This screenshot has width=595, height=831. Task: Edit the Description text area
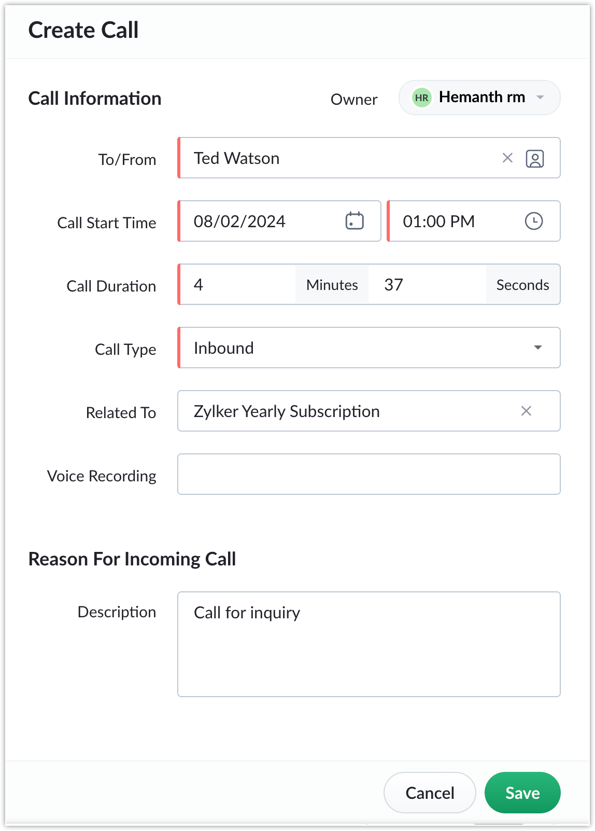(x=369, y=644)
